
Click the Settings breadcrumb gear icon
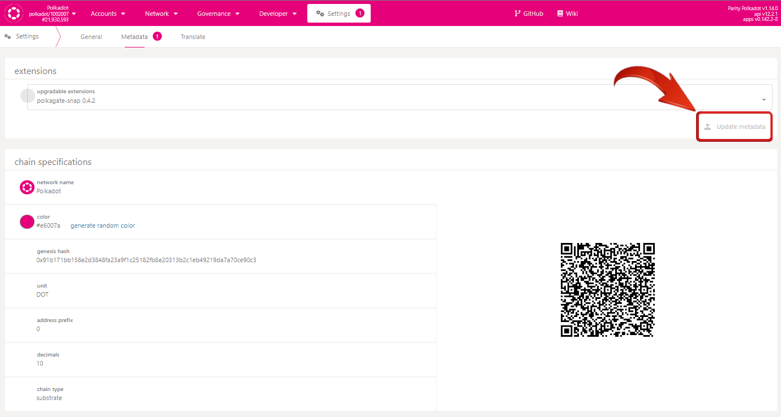coord(8,37)
